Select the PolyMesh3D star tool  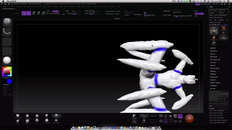(x=223, y=33)
